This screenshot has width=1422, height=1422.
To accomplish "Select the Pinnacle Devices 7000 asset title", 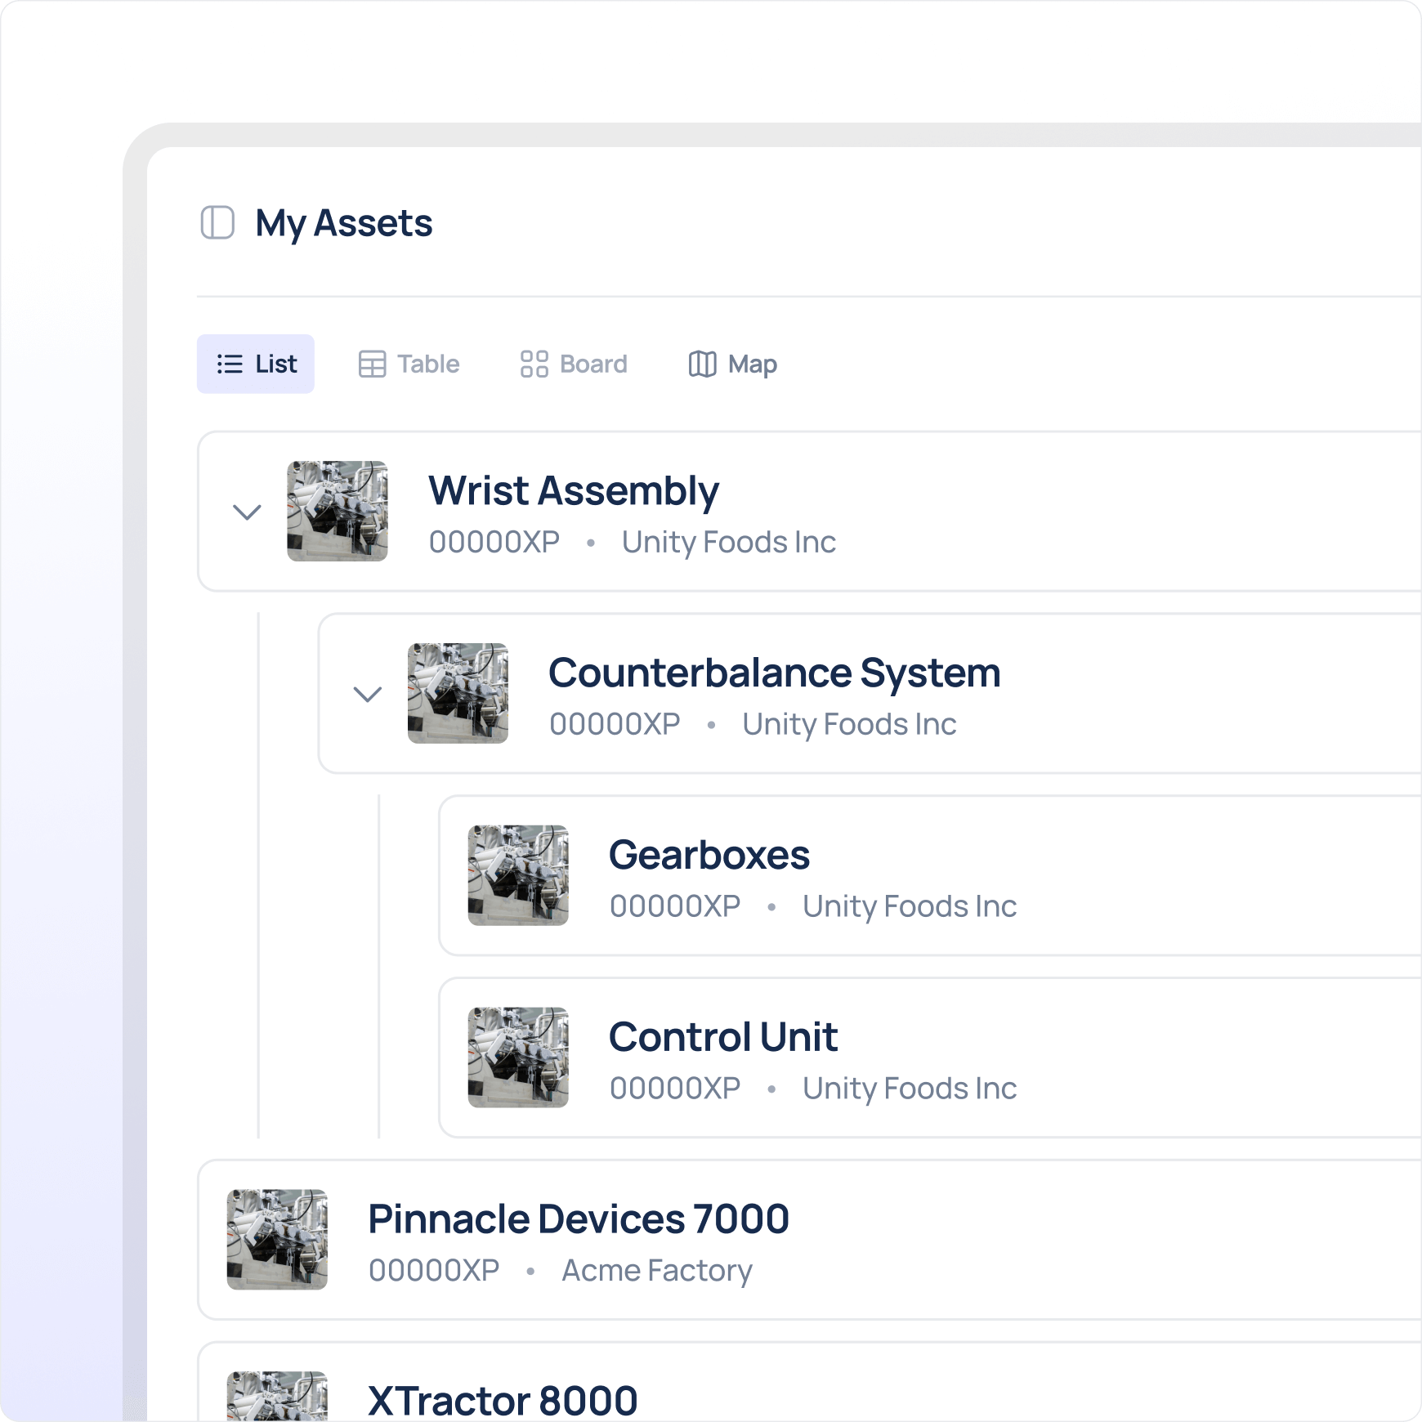I will (579, 1220).
